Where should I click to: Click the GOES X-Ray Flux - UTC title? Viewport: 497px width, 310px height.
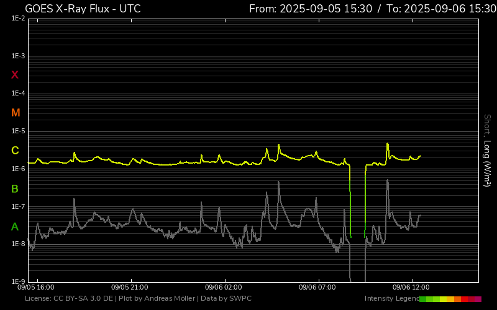coord(83,9)
